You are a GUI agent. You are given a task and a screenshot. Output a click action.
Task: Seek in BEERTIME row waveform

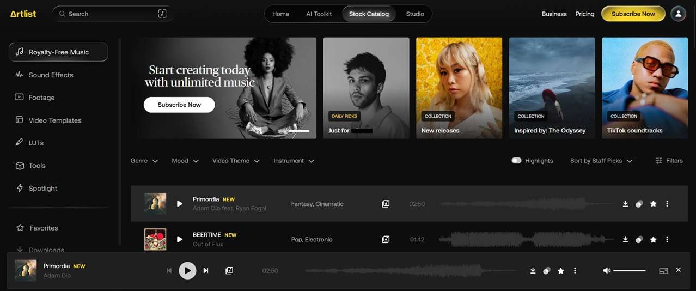tap(527, 239)
